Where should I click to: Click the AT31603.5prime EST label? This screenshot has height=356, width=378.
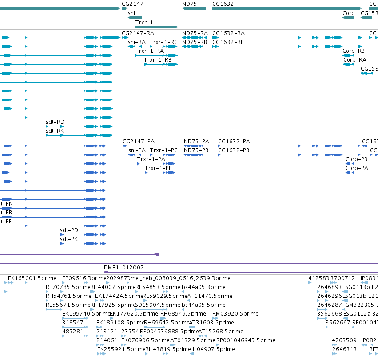tap(211, 323)
